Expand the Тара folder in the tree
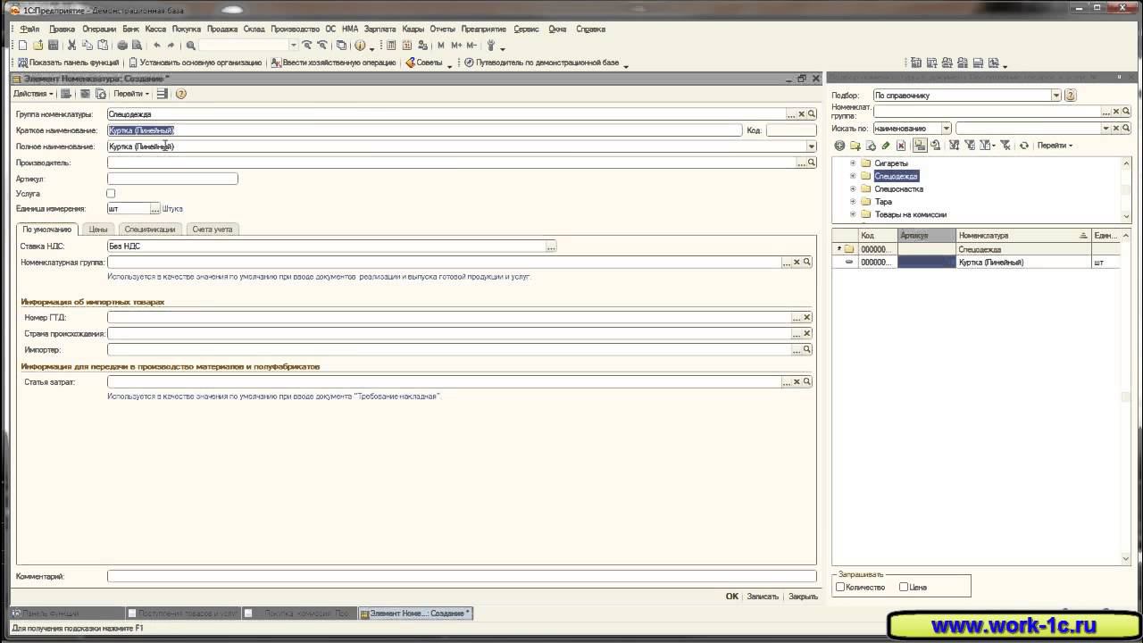 (x=853, y=202)
